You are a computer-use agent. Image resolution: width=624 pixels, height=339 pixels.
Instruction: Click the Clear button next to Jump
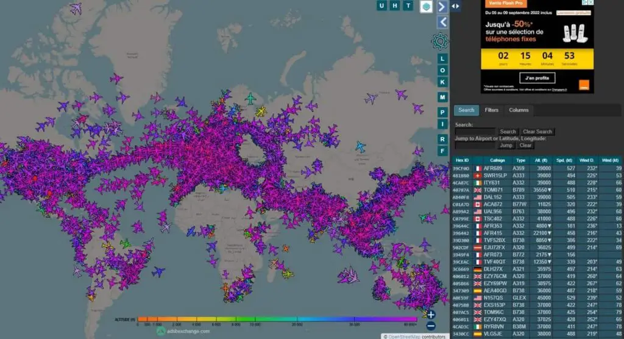point(525,145)
